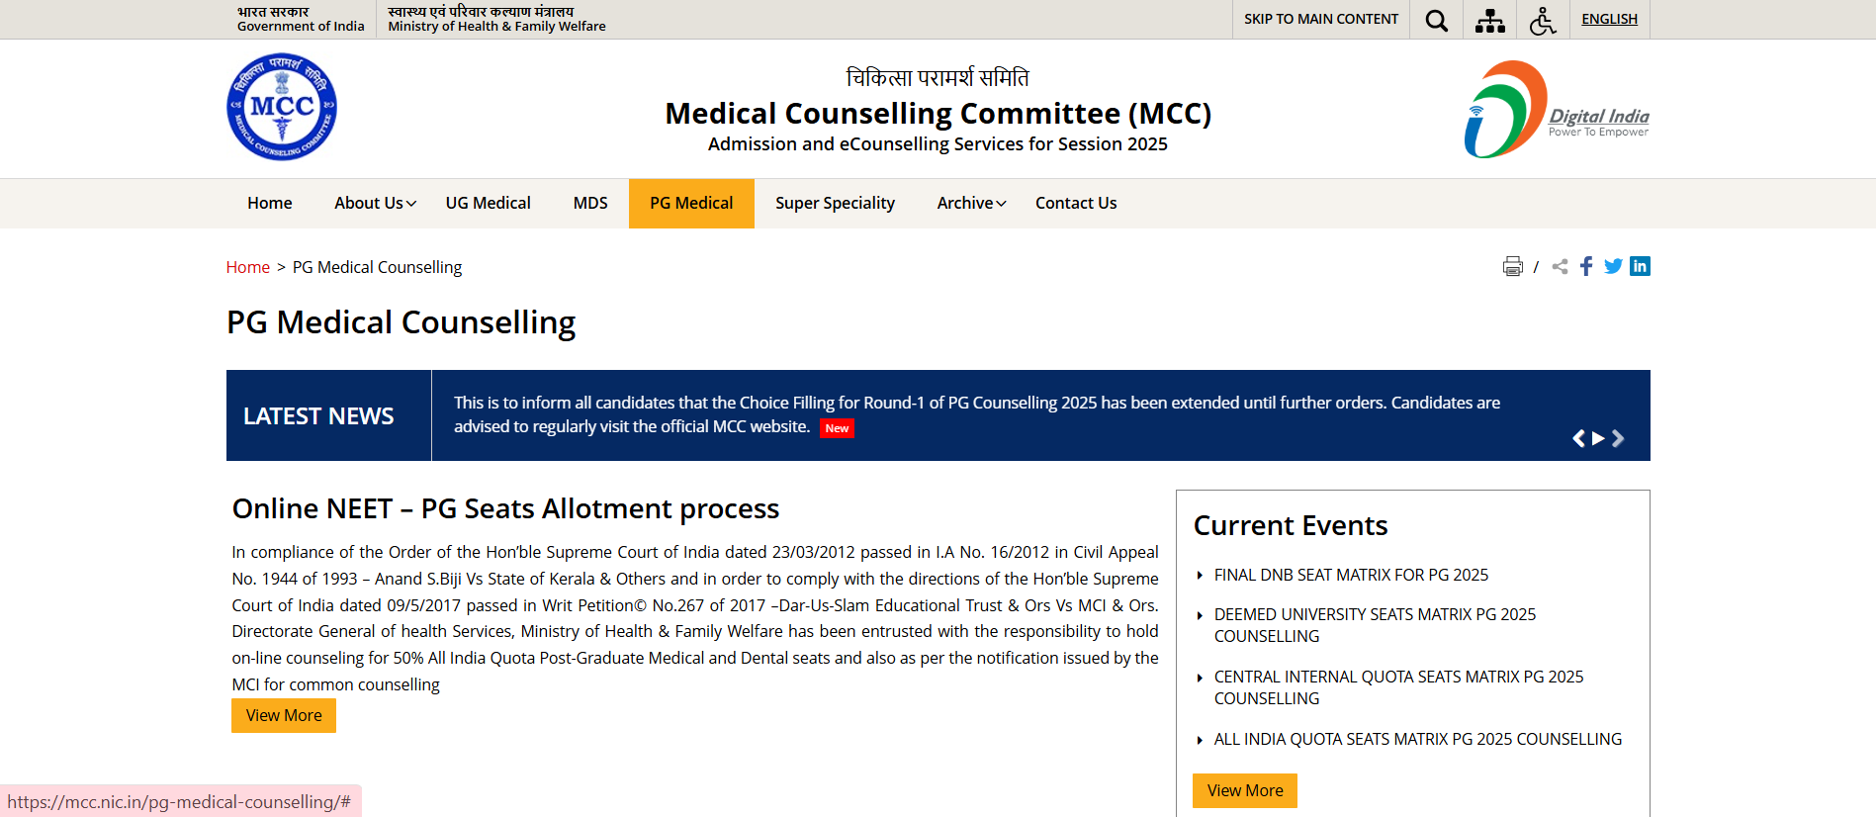Switch to the UG Medical section
This screenshot has width=1876, height=817.
[488, 203]
